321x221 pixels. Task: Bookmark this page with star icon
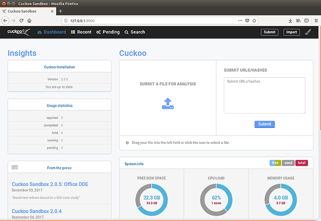pyautogui.click(x=254, y=21)
